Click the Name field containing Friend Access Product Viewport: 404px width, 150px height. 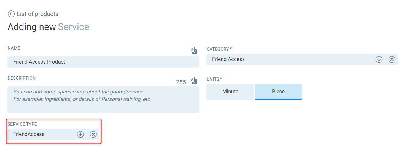[x=103, y=62]
